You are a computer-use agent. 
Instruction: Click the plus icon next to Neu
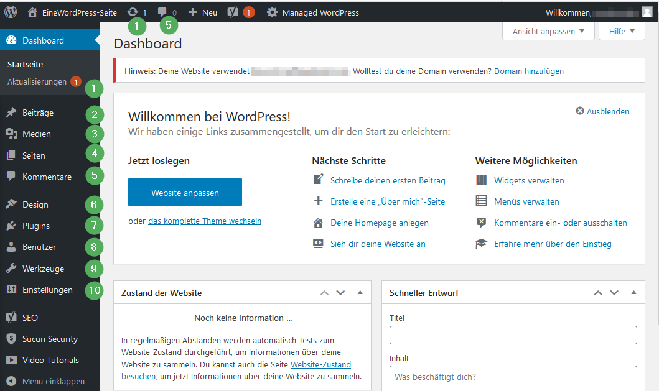[x=192, y=12]
